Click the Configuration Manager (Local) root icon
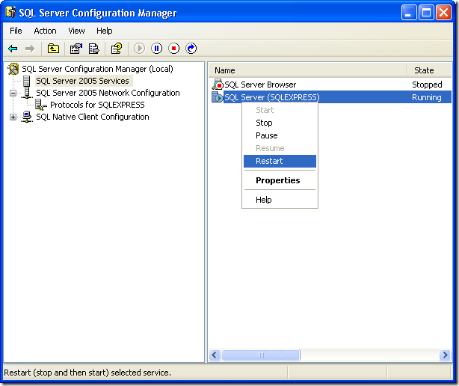 click(13, 69)
